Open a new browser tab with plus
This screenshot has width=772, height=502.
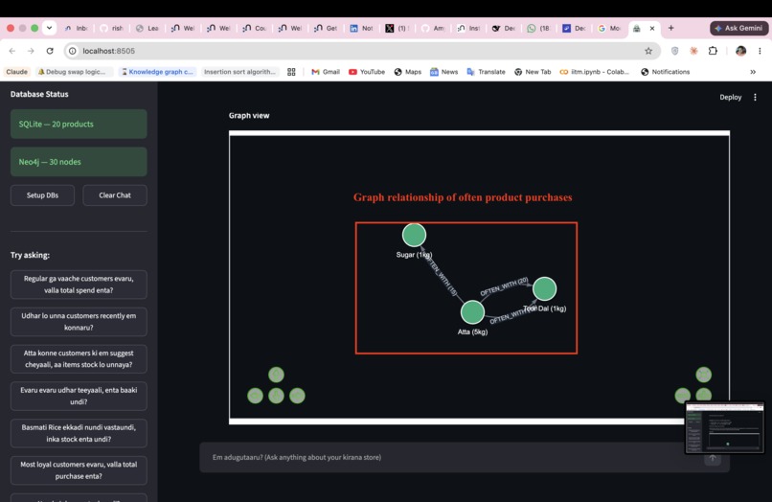[x=670, y=28]
